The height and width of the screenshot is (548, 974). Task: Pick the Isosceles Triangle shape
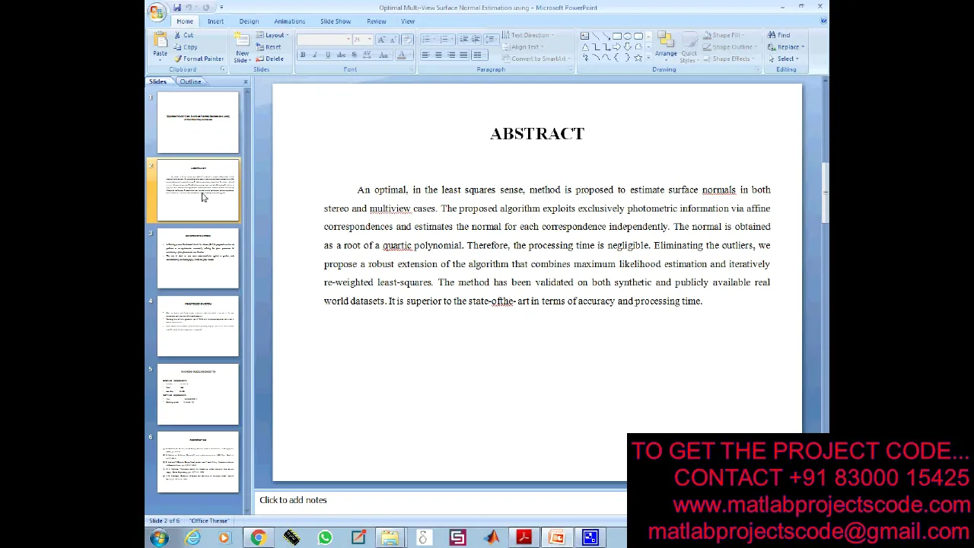585,47
